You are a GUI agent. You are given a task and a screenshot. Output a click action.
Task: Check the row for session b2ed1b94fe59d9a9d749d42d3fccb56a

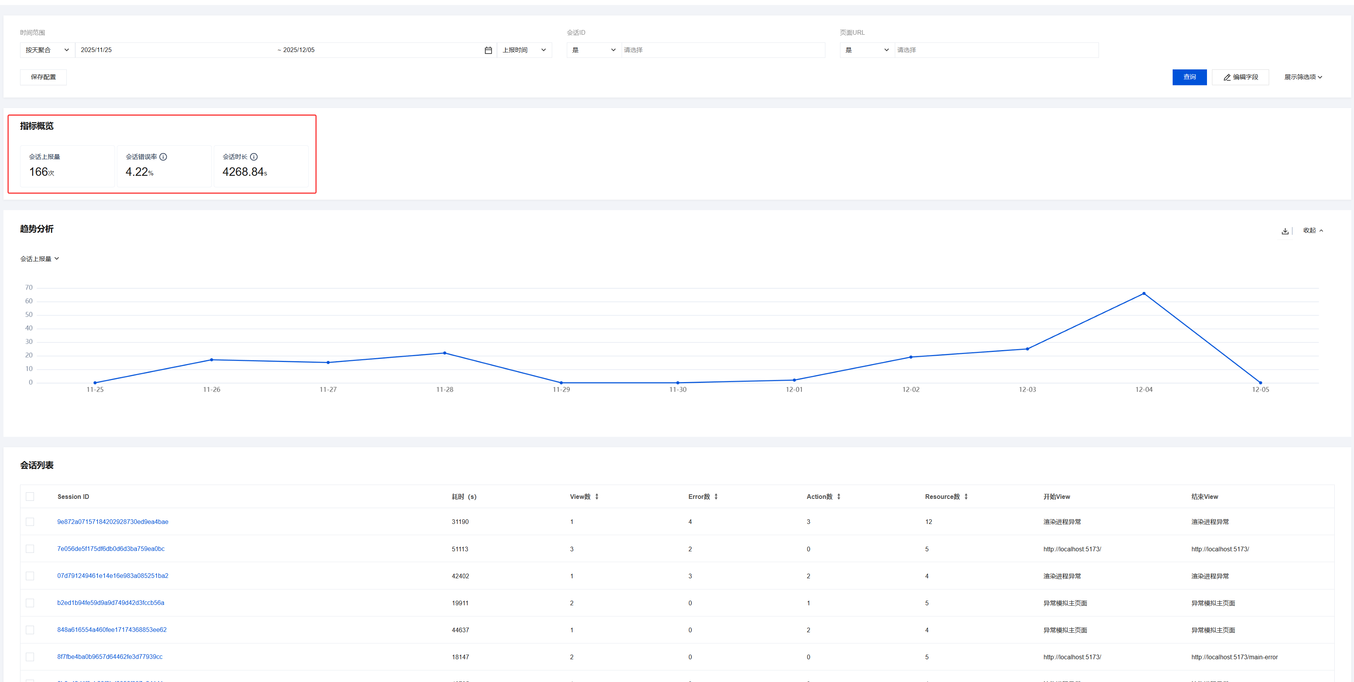pos(30,603)
